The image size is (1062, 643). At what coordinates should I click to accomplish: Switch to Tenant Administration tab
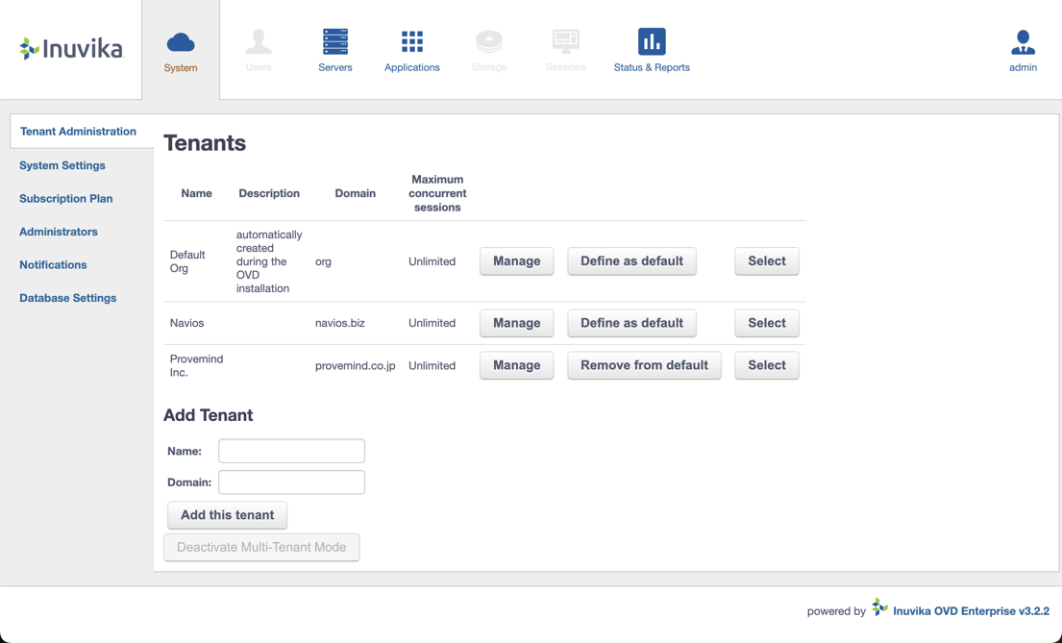click(x=78, y=132)
